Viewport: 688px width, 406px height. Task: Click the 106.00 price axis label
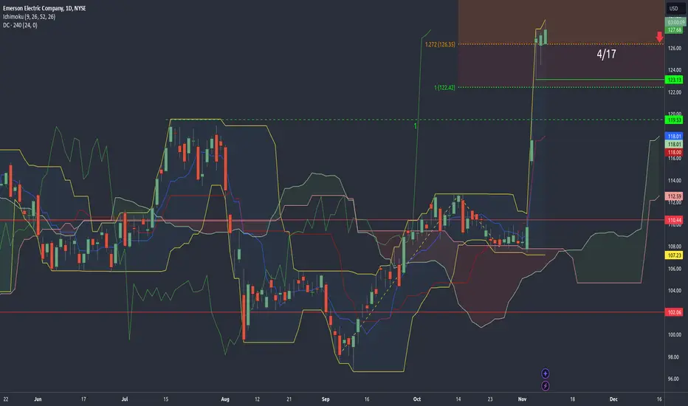[x=675, y=269]
